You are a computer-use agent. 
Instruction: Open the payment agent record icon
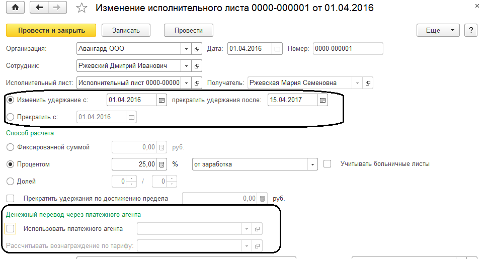[x=257, y=229]
